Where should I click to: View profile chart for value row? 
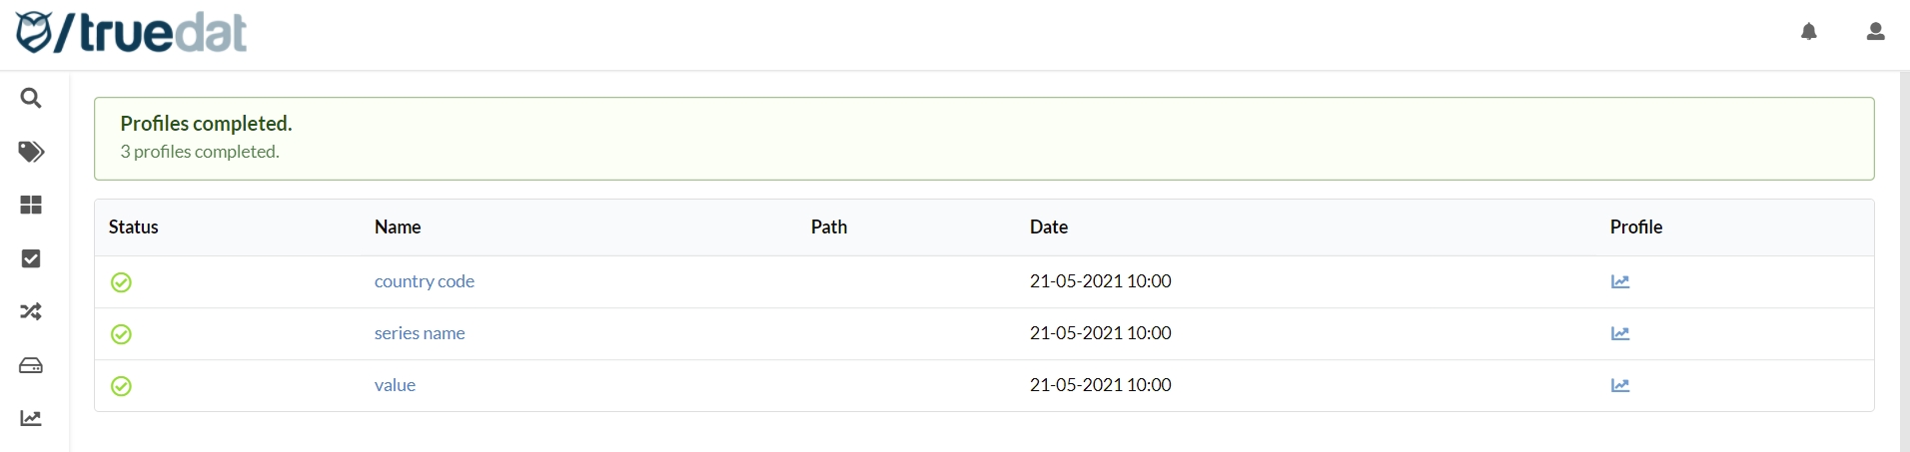click(x=1619, y=385)
